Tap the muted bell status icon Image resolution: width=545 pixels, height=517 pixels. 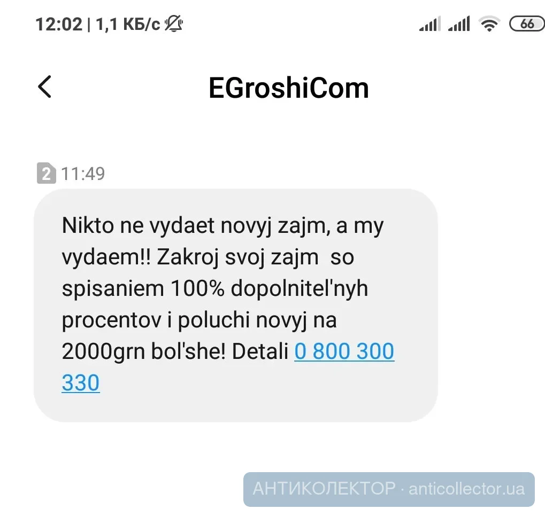click(174, 24)
